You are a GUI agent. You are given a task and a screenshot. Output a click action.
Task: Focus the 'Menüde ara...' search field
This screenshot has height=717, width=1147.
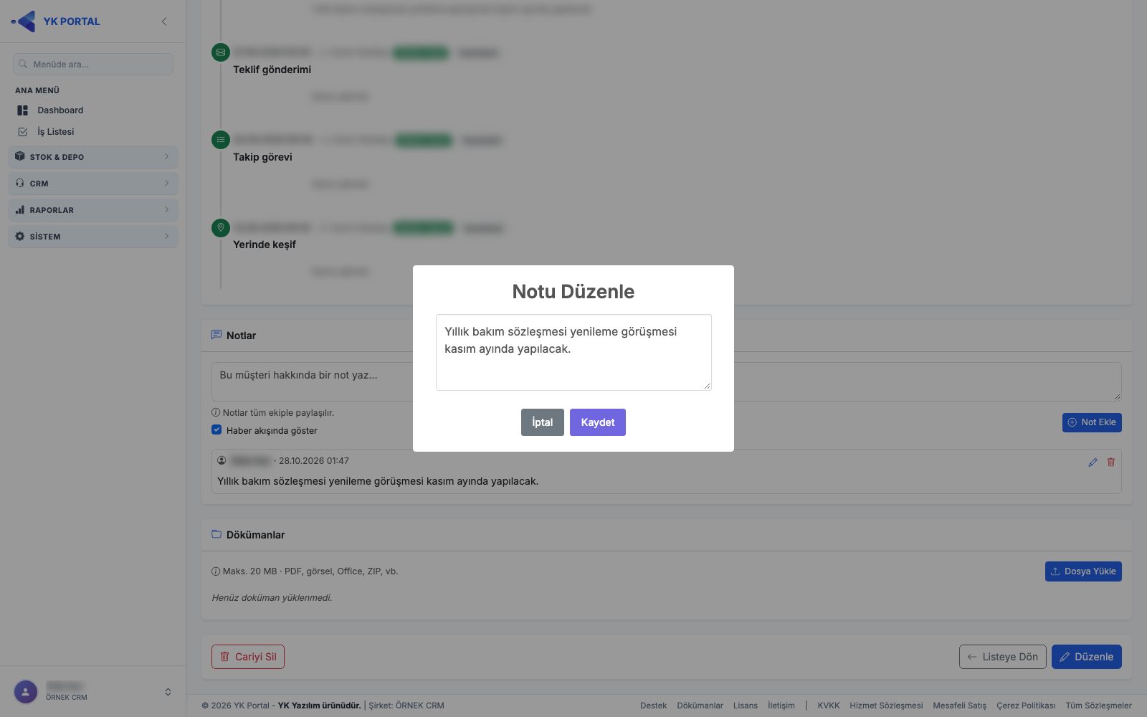[93, 64]
